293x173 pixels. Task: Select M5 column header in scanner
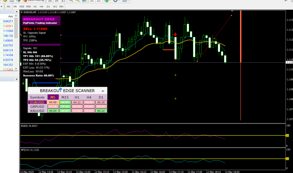[x=53, y=97]
